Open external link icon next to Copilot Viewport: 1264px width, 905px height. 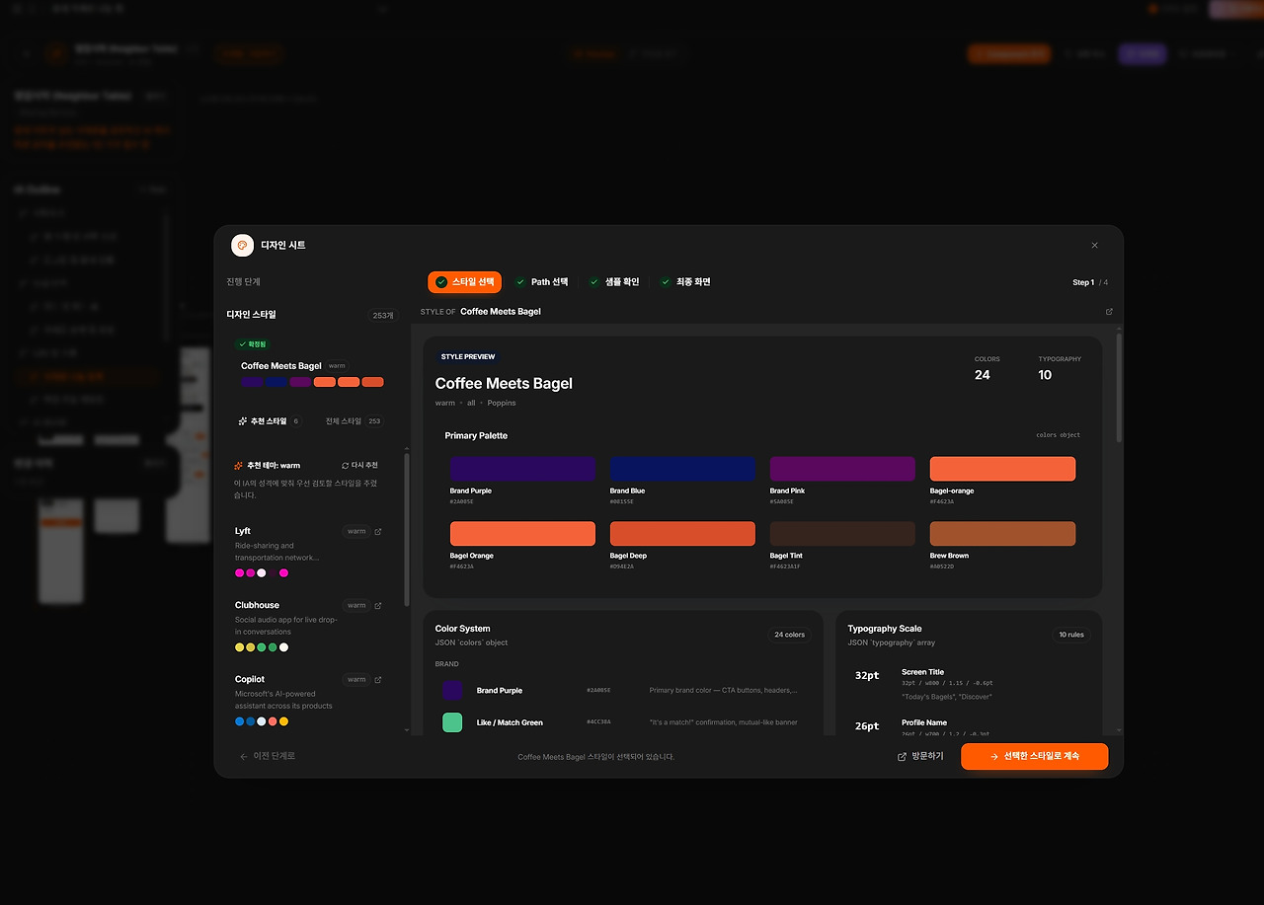point(378,679)
